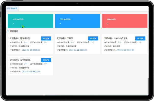Open pending count 2个 in 2023年英才奖 card
The height and width of the screenshot is (101, 154).
tap(120, 42)
